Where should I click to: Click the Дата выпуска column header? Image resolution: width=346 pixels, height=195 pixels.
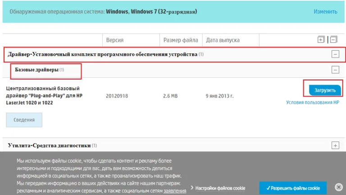coord(223,40)
